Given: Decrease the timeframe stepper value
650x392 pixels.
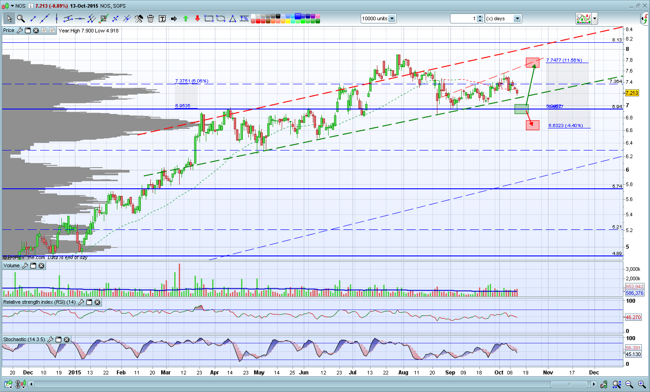Looking at the screenshot, I should click(480, 21).
